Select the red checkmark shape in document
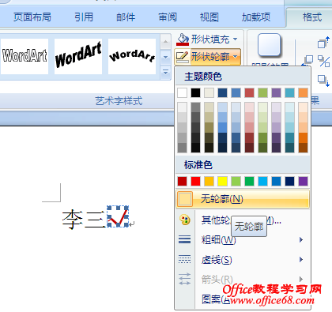 [118, 216]
